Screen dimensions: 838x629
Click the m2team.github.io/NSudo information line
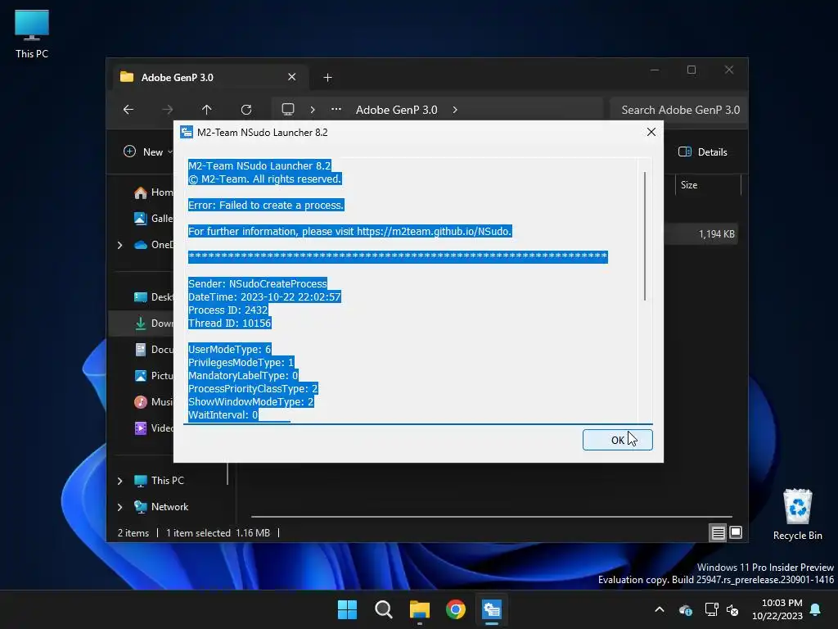click(350, 231)
